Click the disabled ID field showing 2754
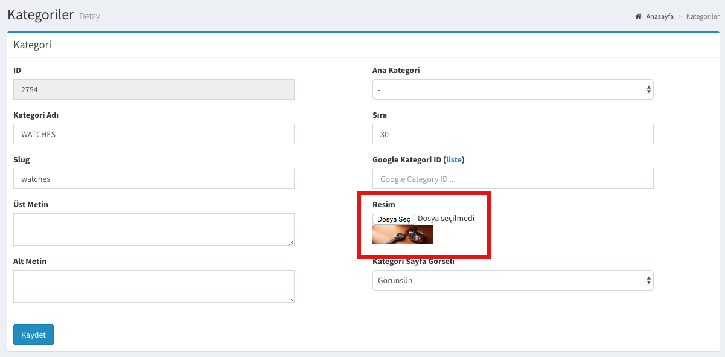725x357 pixels. pyautogui.click(x=153, y=89)
